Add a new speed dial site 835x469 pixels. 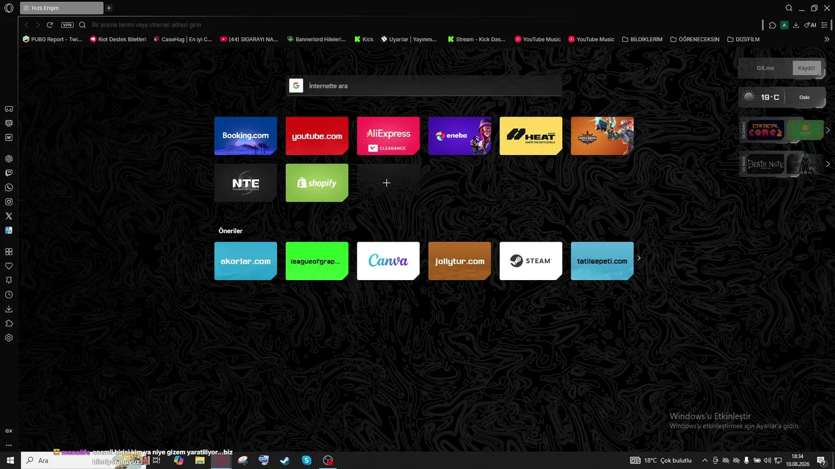pyautogui.click(x=386, y=183)
